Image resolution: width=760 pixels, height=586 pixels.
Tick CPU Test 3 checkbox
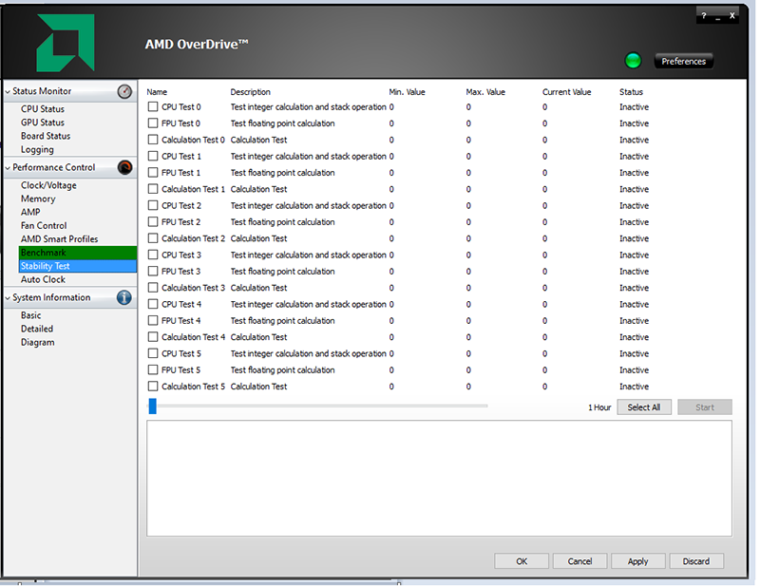pyautogui.click(x=153, y=255)
